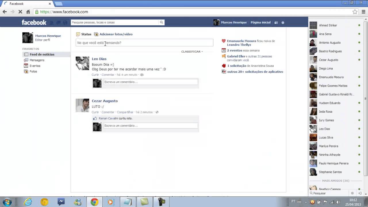Open the friend requests icon in the header

pyautogui.click(x=52, y=22)
